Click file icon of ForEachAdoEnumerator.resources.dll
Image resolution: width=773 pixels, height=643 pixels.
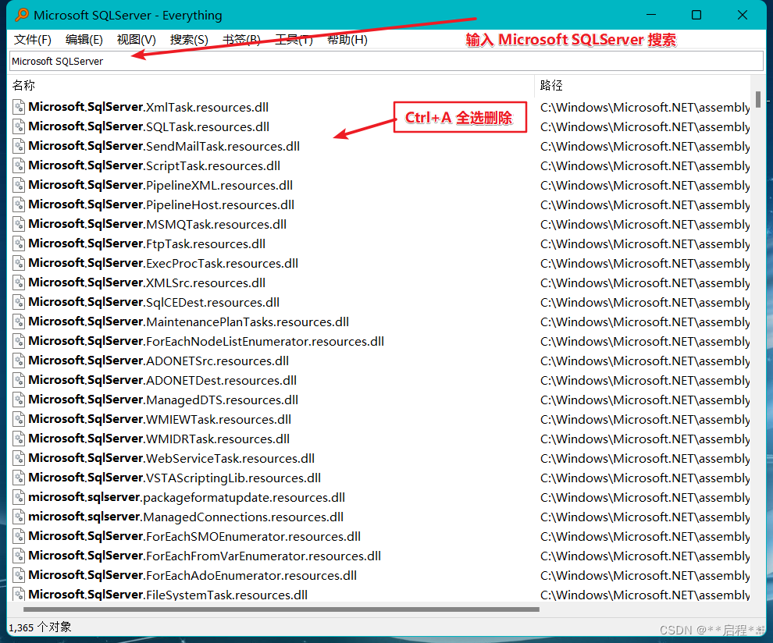19,575
